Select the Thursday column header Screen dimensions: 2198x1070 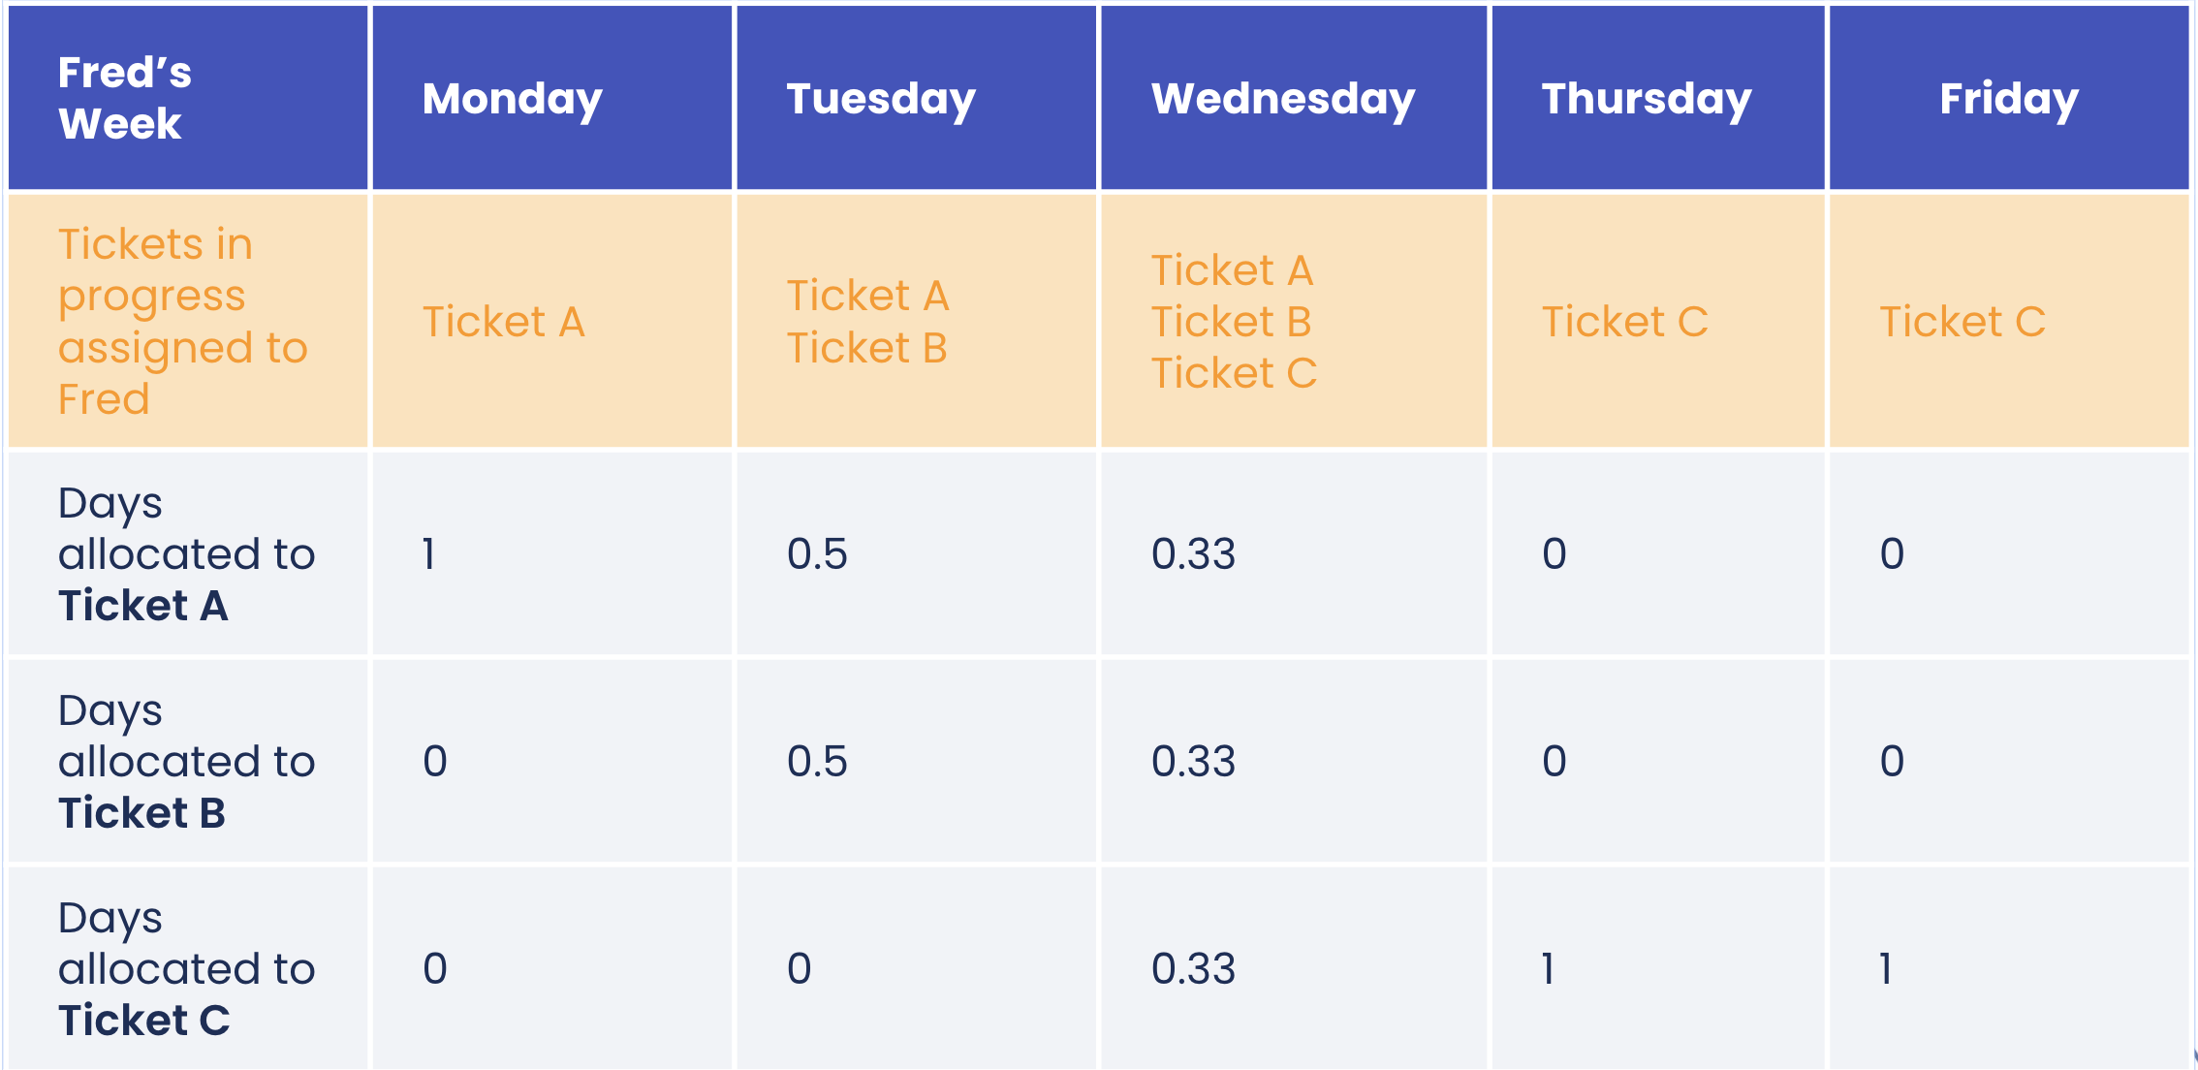1658,98
